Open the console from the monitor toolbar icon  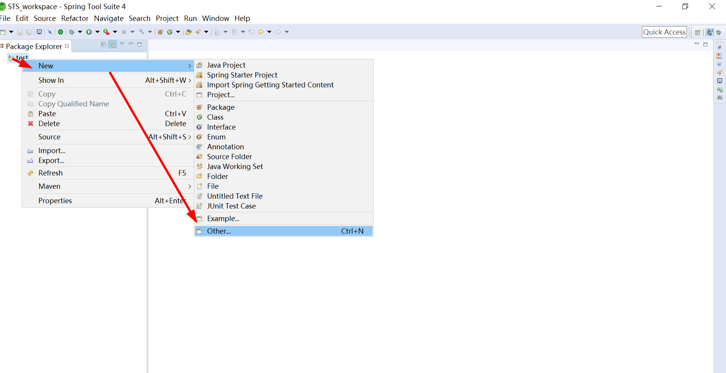point(39,32)
